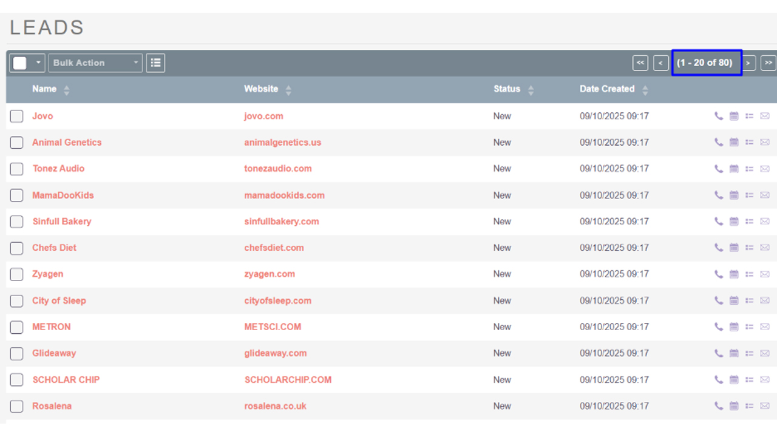Click envelope icon for City of Sleep
This screenshot has height=437, width=777.
[x=765, y=300]
